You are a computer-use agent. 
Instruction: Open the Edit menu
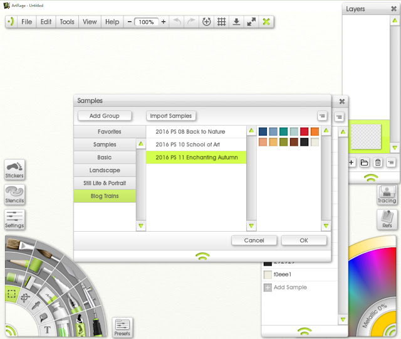(x=46, y=22)
